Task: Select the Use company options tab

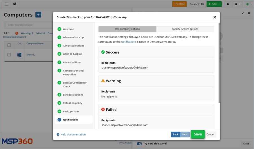Action: pyautogui.click(x=127, y=29)
